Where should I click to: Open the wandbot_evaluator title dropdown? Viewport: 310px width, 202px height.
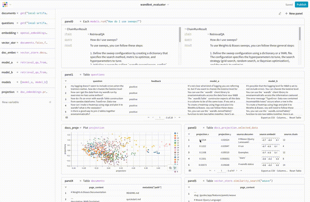point(168,5)
